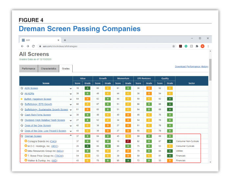Open the MDC ticker link
This screenshot has width=230, height=185.
click(55, 146)
